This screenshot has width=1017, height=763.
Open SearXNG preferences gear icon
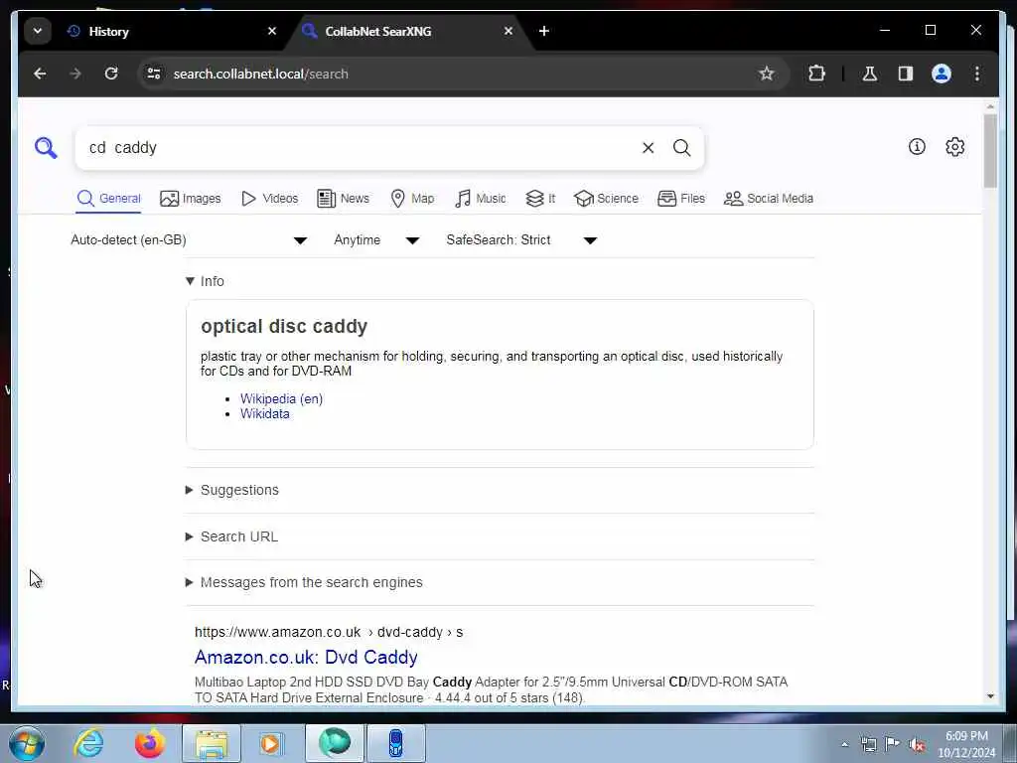pos(954,147)
